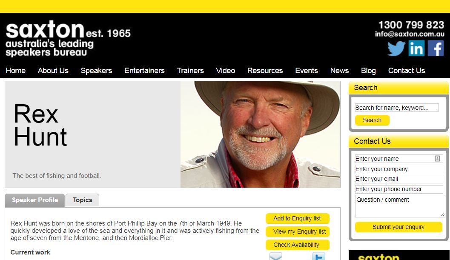The height and width of the screenshot is (260, 450).
Task: Open Saxton's LinkedIn page icon
Action: coord(416,48)
